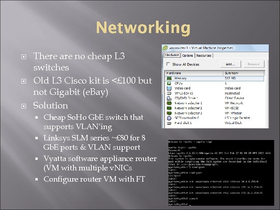
Task: Click the CPUs icon
Action: click(169, 83)
